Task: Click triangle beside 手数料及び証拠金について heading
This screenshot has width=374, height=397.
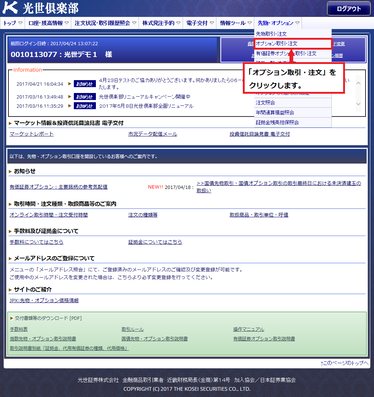Action: coord(10,231)
